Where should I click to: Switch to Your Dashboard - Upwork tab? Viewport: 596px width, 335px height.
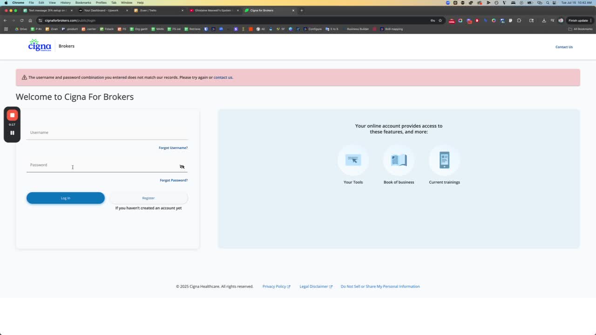coord(102,10)
